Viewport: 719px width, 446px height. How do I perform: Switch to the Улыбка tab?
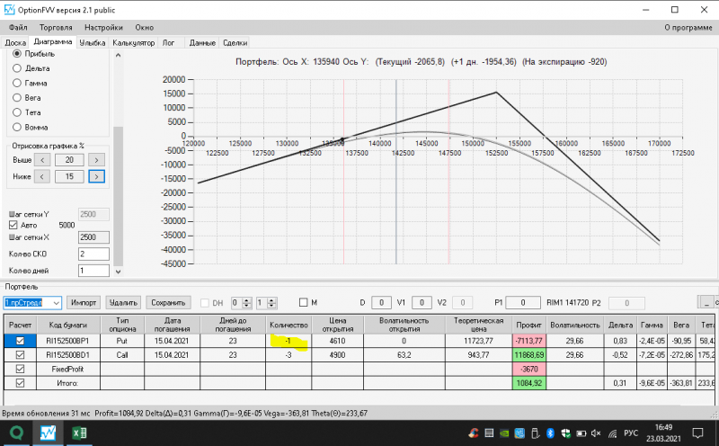click(x=93, y=42)
